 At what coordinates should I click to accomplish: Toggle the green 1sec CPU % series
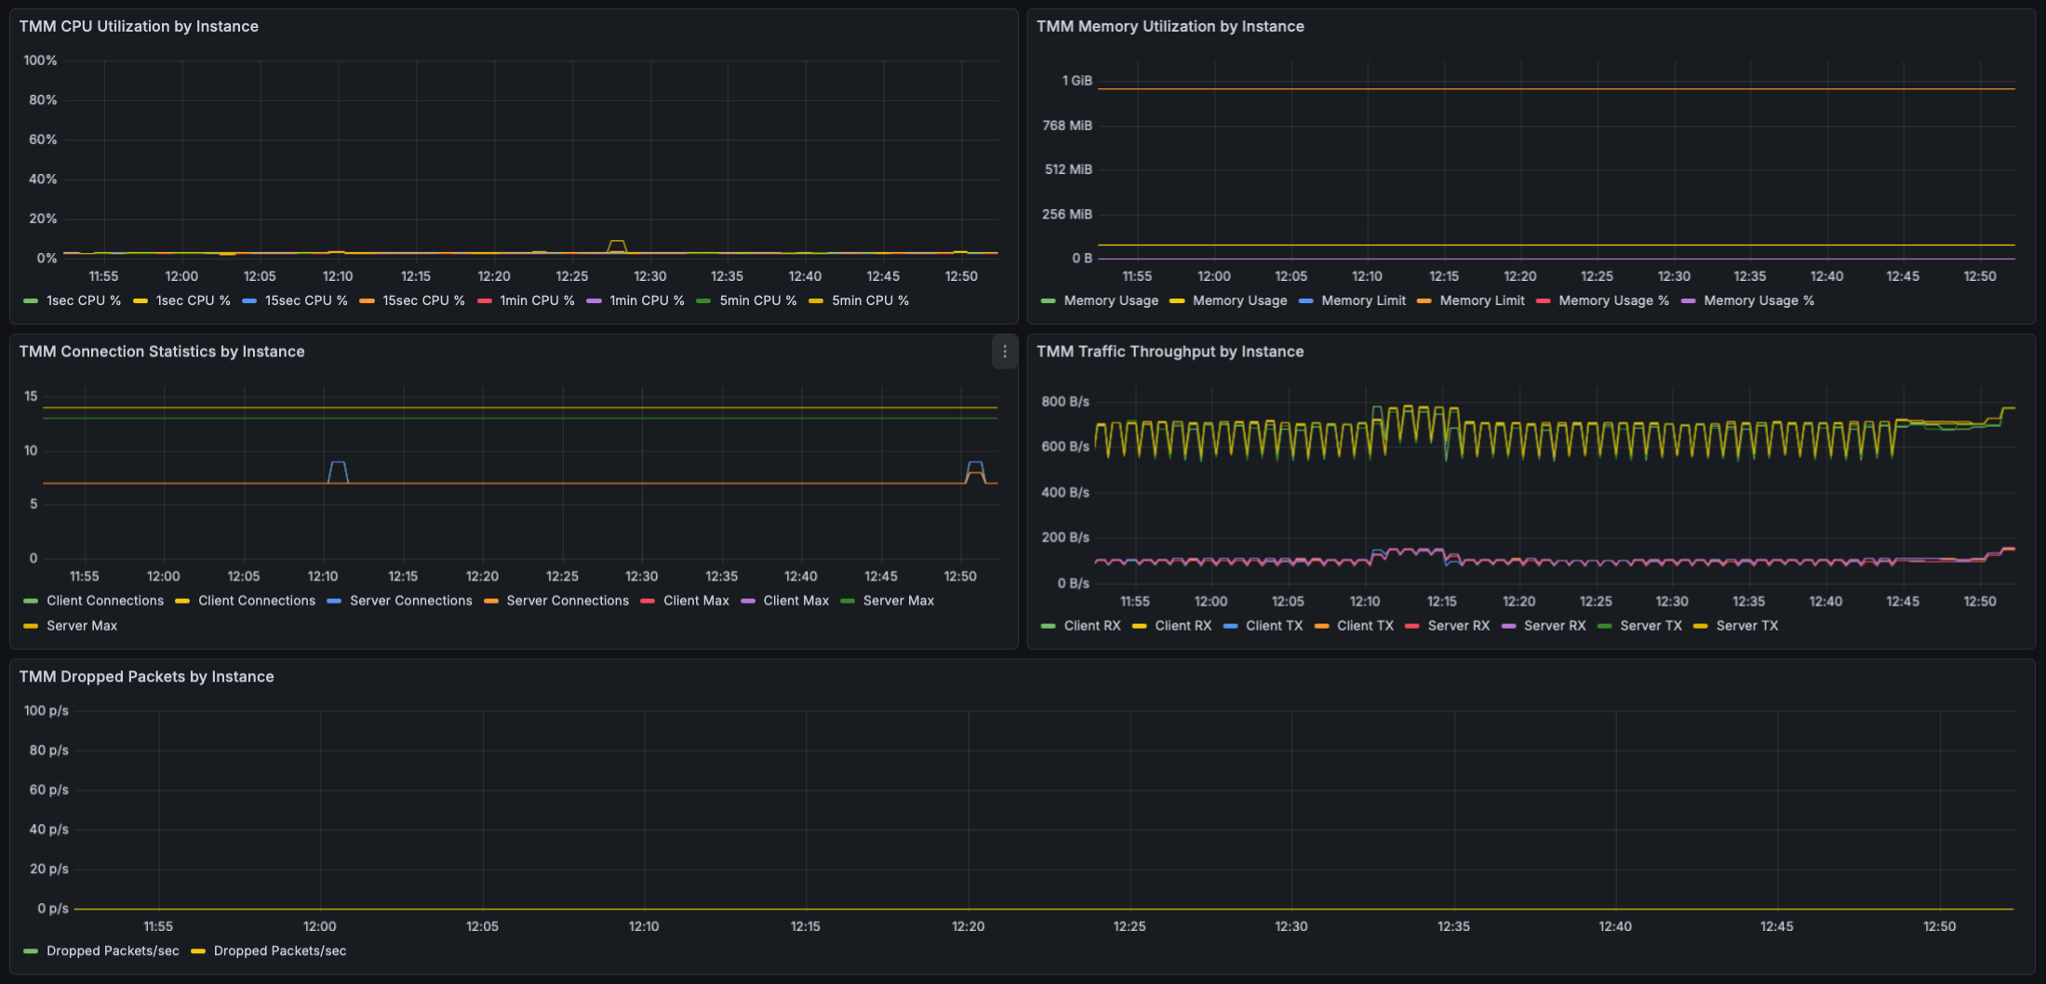pyautogui.click(x=84, y=300)
